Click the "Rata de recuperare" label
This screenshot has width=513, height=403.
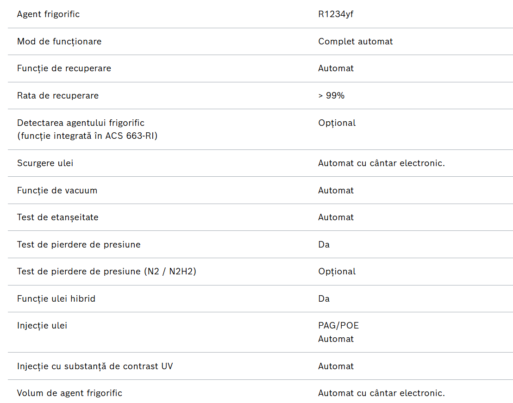tap(58, 96)
